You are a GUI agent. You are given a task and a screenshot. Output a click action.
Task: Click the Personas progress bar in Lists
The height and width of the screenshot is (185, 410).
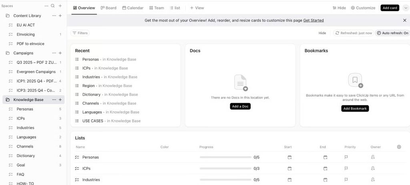225,157
